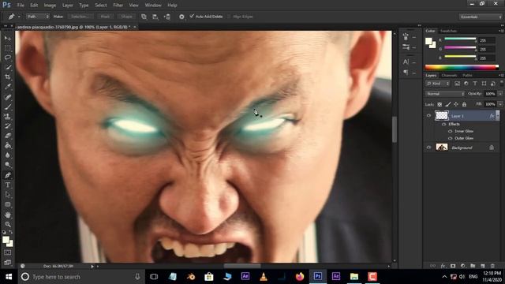Viewport: 505px width, 284px height.
Task: Select the Background layer name
Action: 462,148
